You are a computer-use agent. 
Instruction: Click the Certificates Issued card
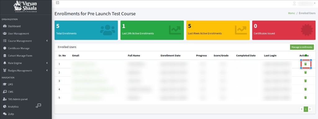[284, 30]
